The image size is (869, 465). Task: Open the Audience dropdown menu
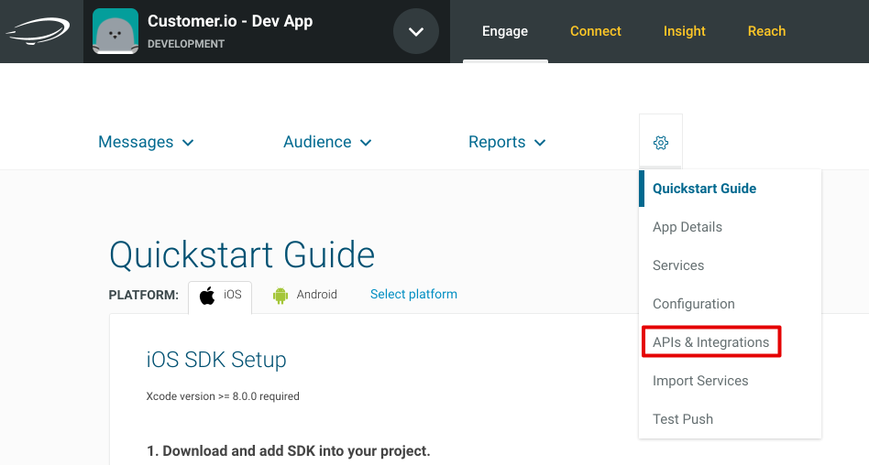tap(327, 142)
